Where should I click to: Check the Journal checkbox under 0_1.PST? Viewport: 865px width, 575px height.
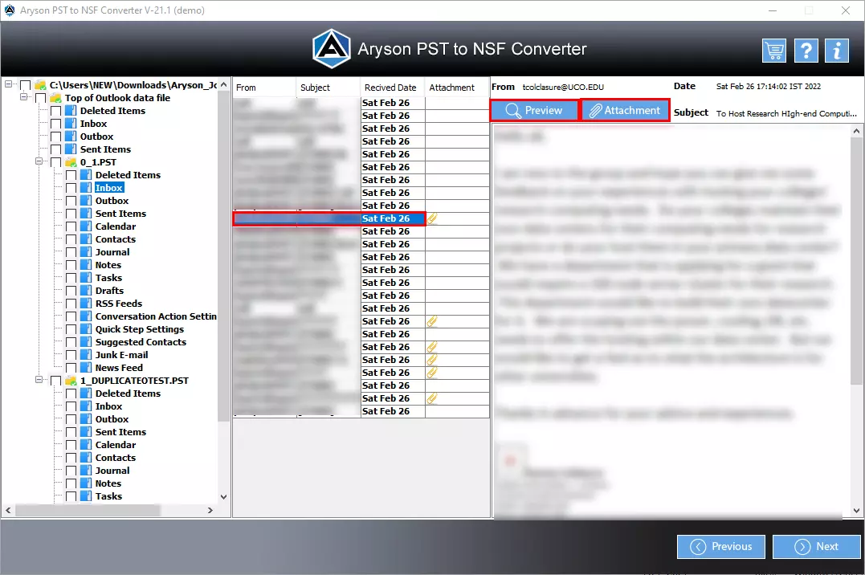[71, 252]
